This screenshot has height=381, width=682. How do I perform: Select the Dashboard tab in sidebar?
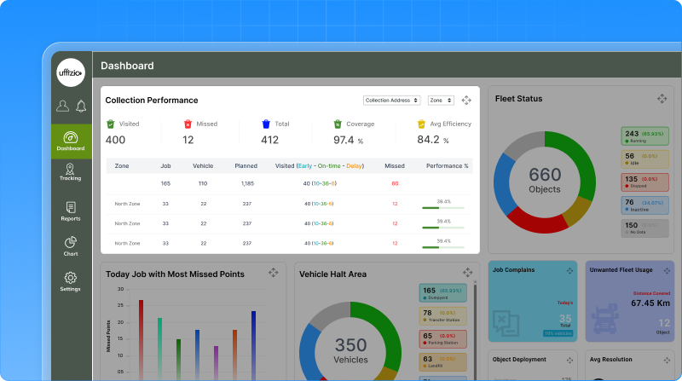click(x=71, y=141)
